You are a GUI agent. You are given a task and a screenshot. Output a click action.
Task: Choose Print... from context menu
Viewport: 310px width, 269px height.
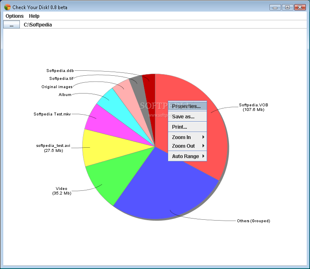(187, 127)
